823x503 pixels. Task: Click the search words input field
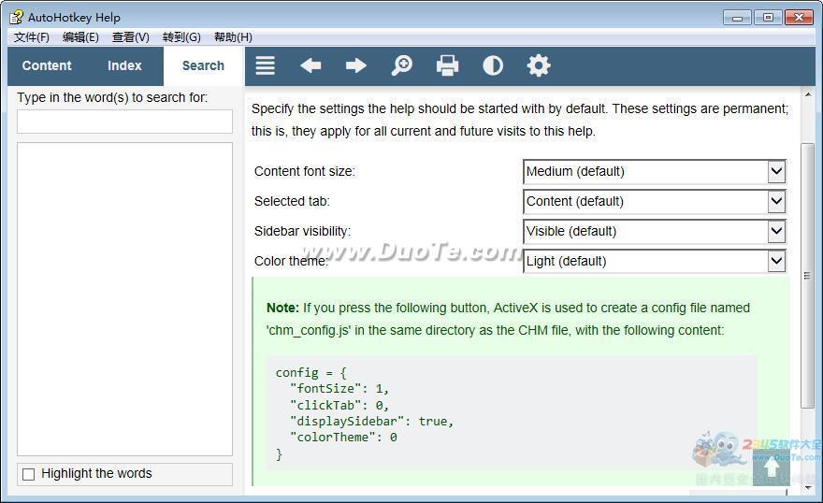click(x=124, y=122)
